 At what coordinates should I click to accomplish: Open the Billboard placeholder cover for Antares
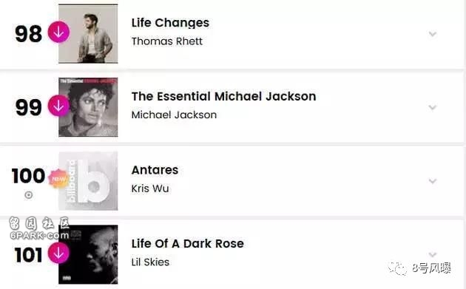[88, 181]
